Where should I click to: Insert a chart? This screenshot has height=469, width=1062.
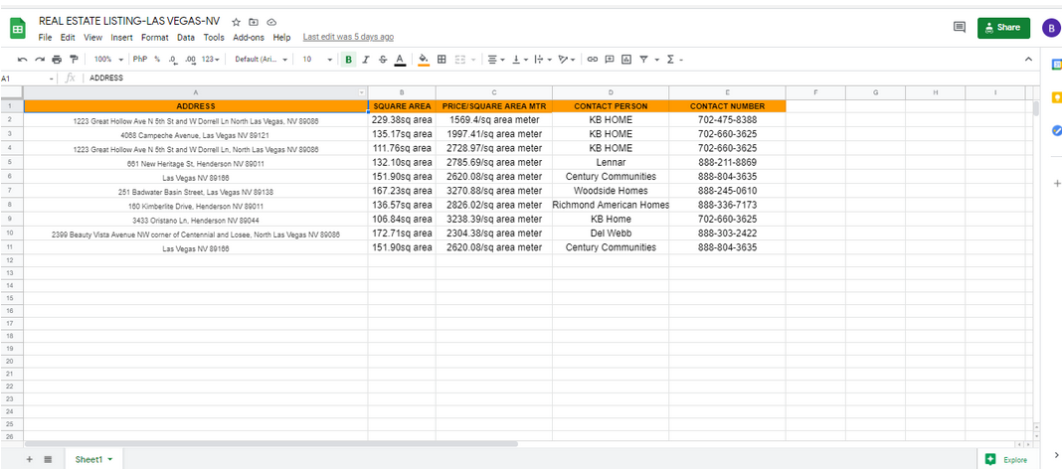point(625,60)
